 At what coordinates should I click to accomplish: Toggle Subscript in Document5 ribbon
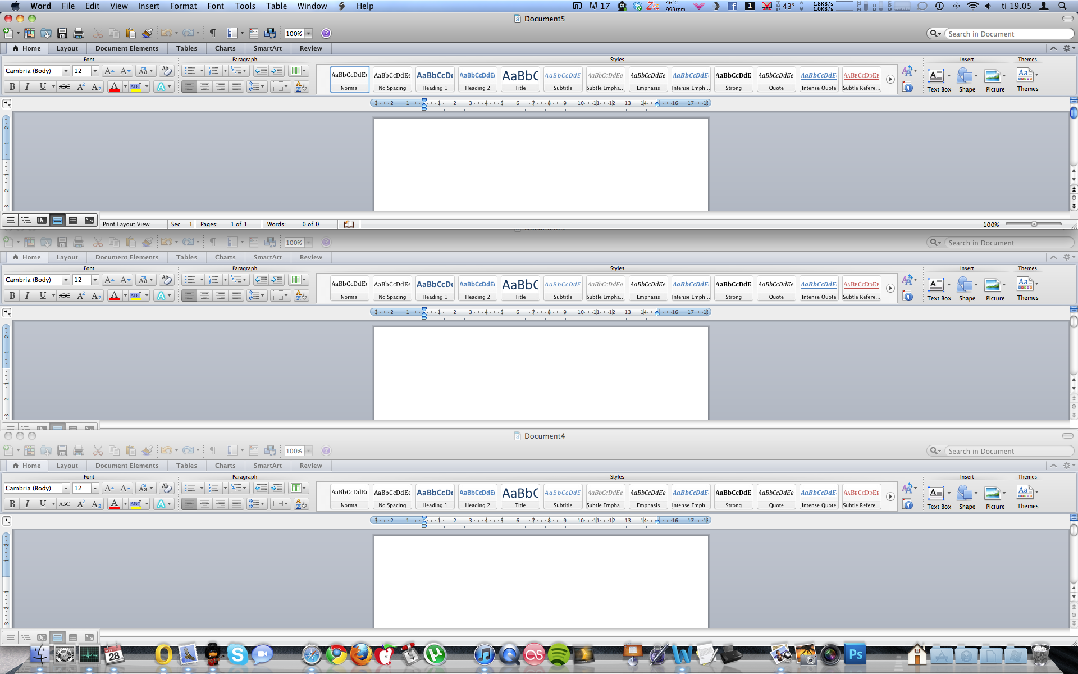[96, 86]
